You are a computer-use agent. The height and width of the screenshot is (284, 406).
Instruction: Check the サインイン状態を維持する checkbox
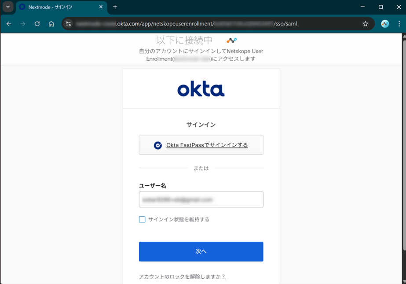pos(142,219)
